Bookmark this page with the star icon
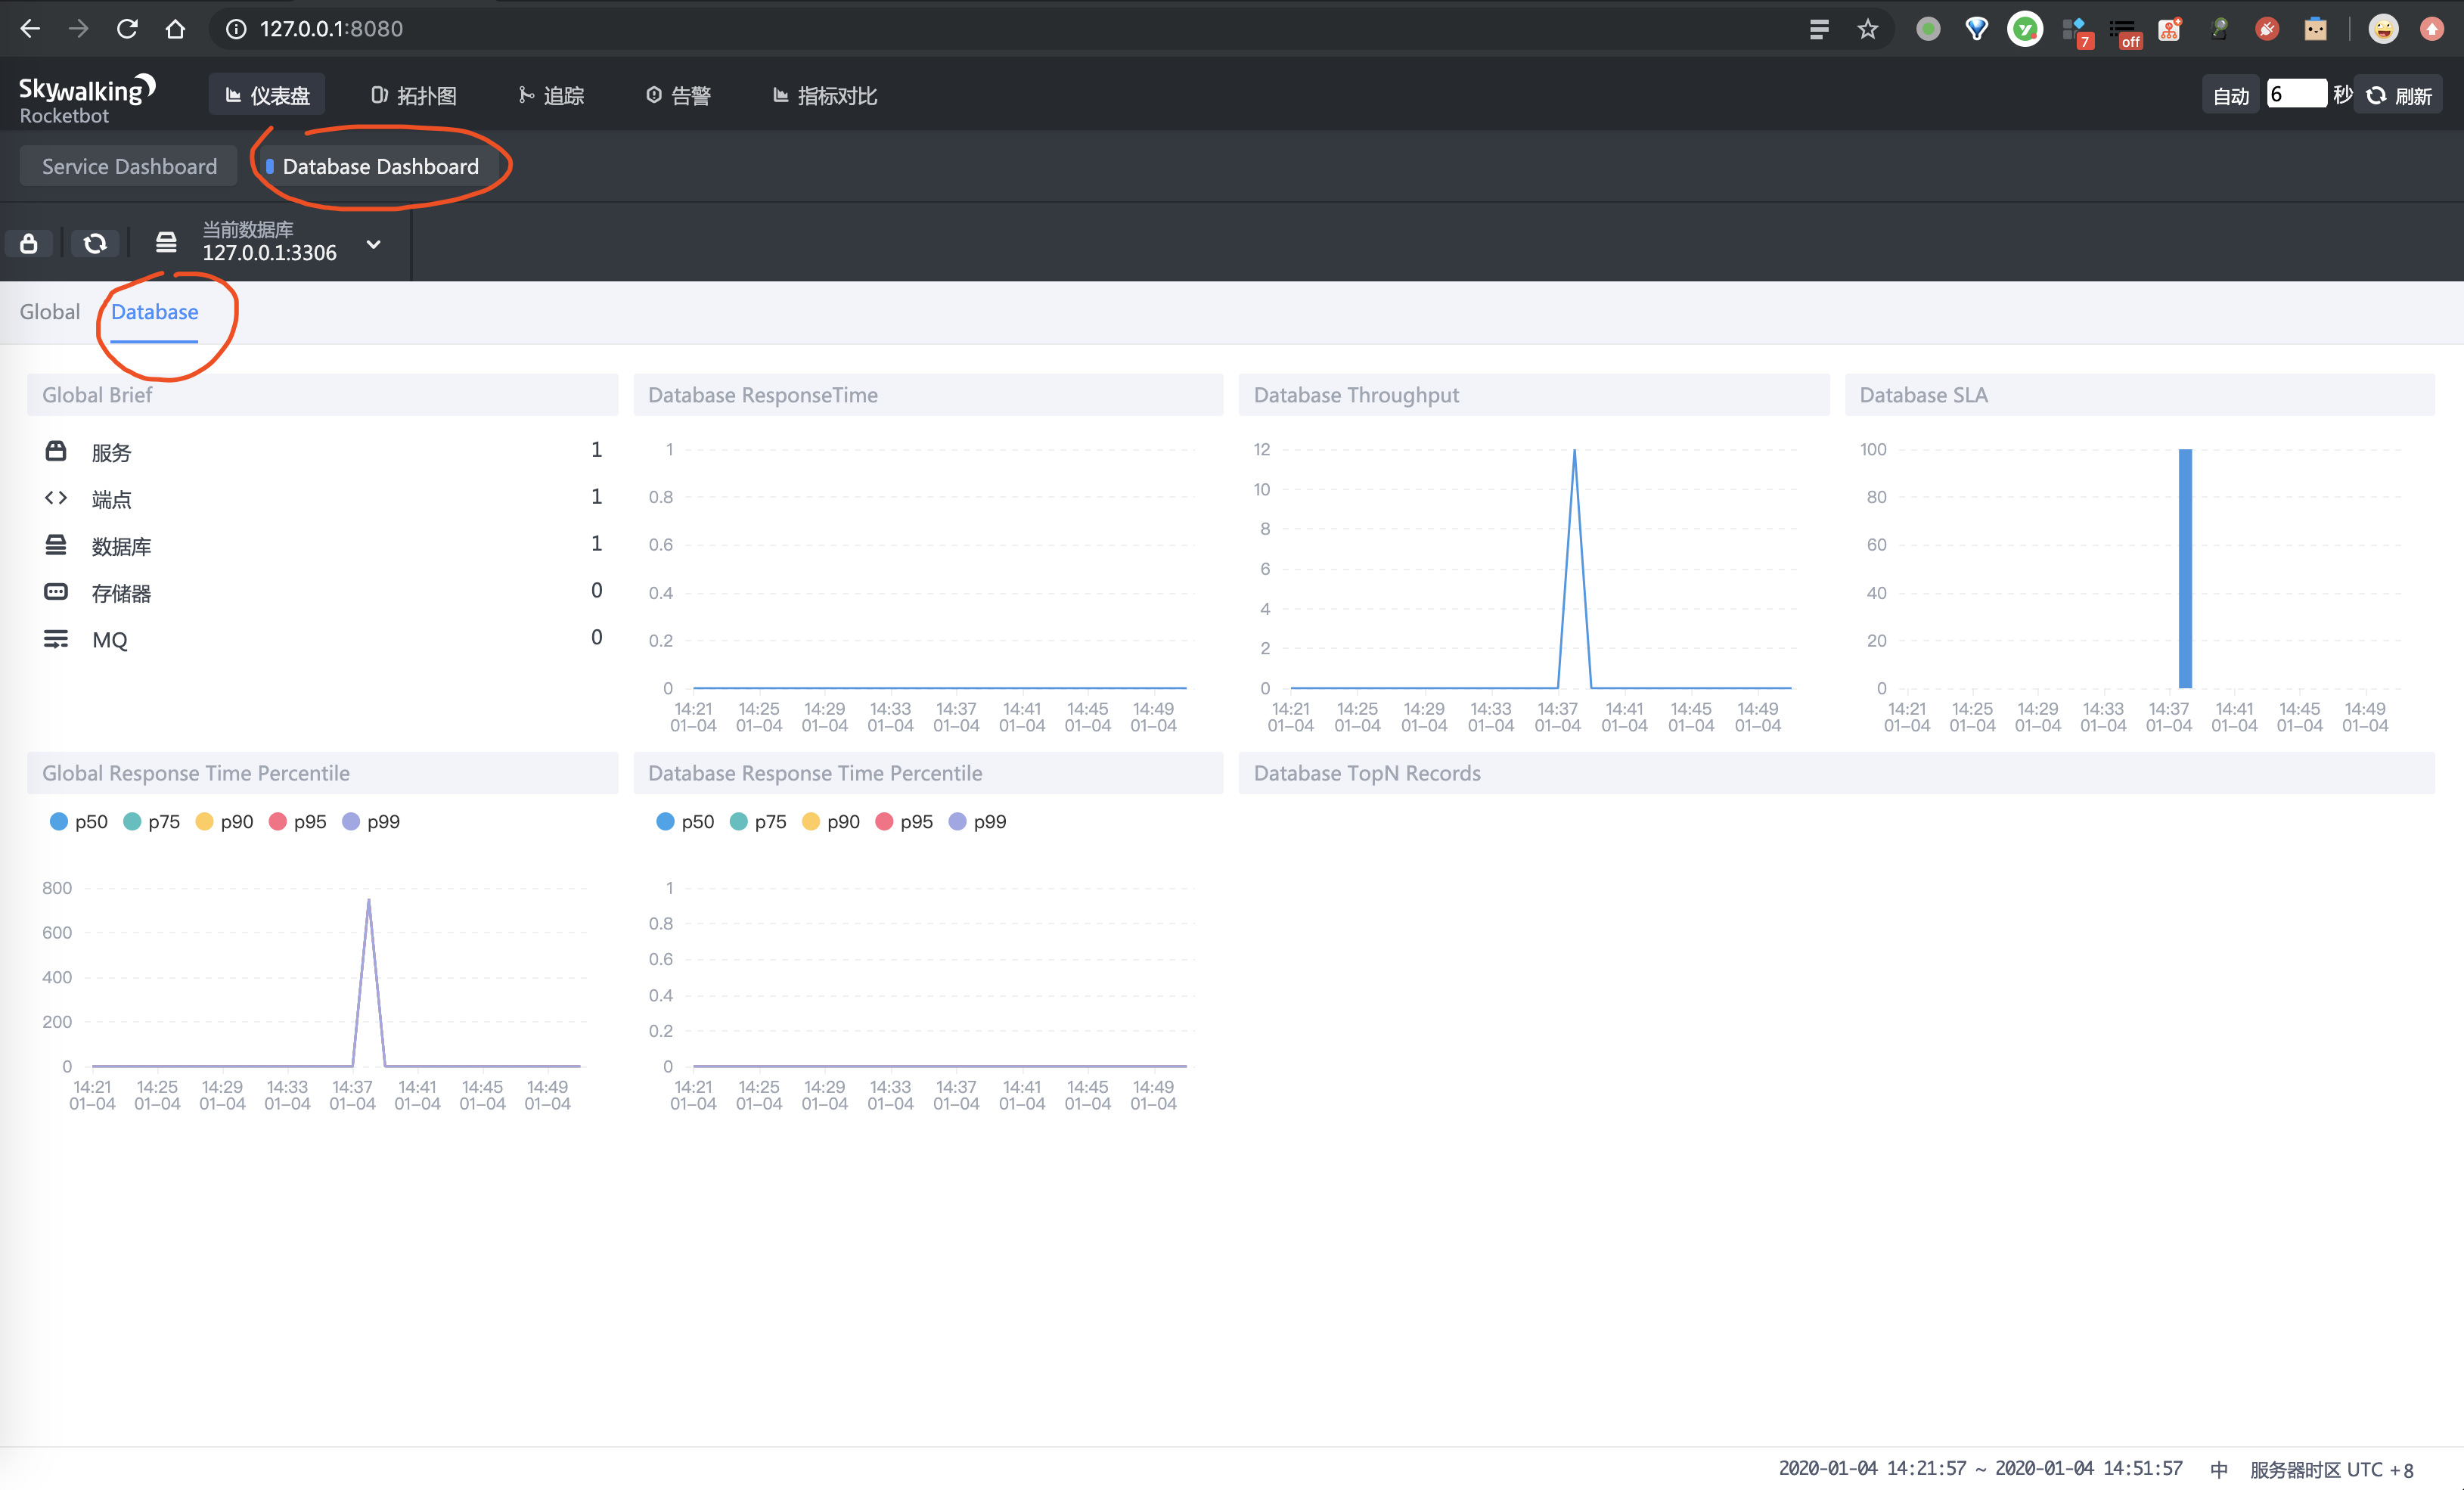 [1867, 29]
